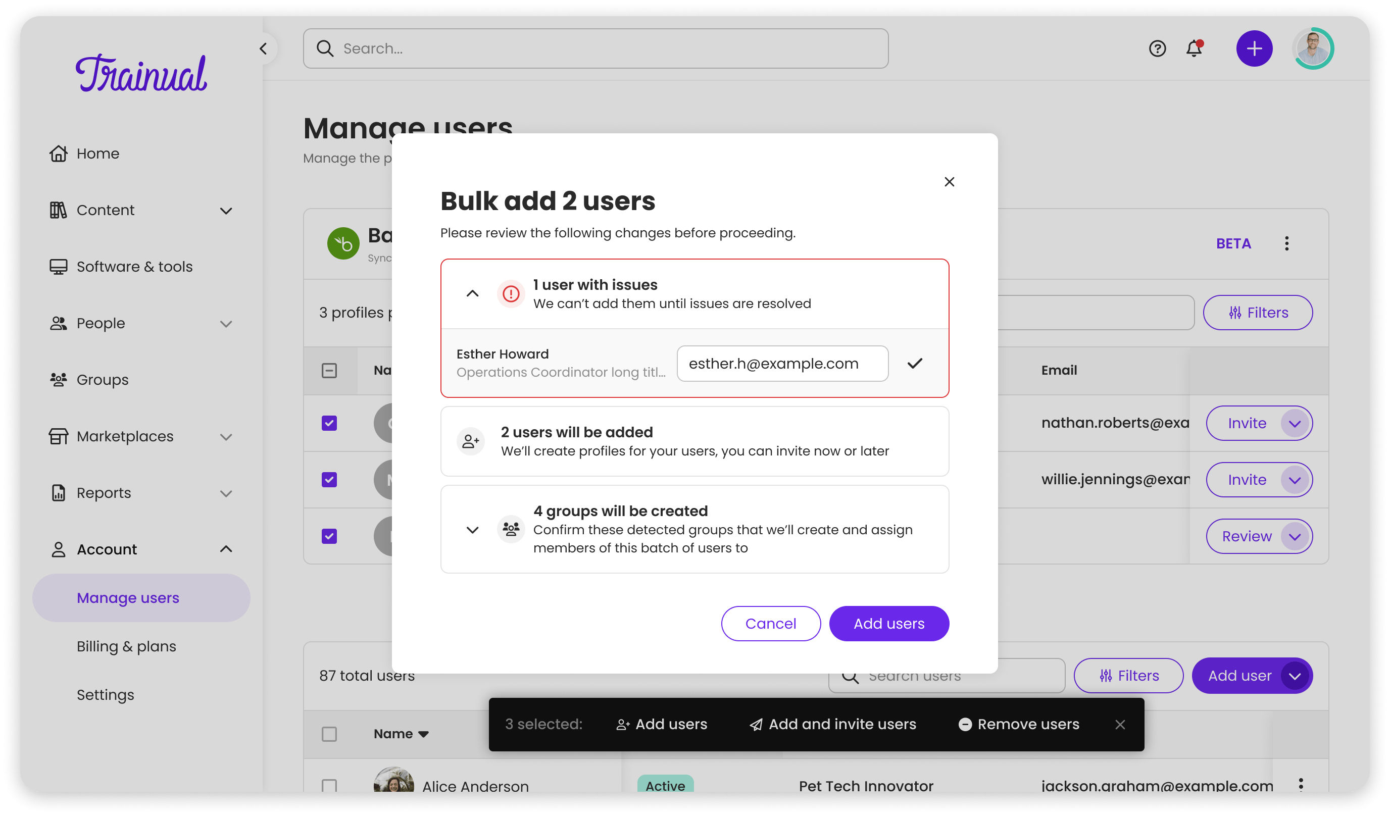Click Invite for nathan.roberts

pos(1246,424)
